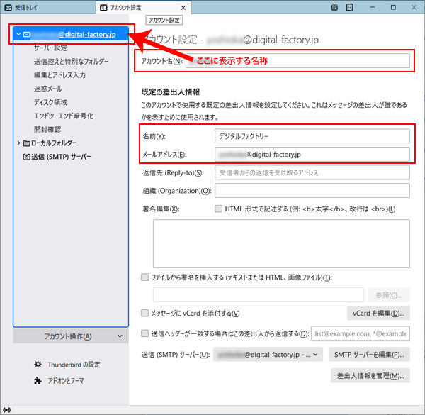Image resolution: width=425 pixels, height=415 pixels.
Task: Enable HTML 形式で記述する checkbox
Action: tap(218, 209)
